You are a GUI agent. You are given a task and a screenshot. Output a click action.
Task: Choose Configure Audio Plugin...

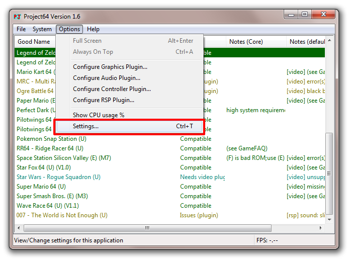pos(130,78)
